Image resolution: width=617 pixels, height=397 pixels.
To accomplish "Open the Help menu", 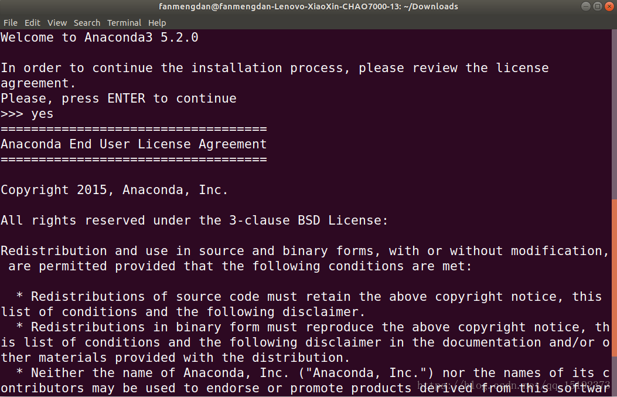I will pyautogui.click(x=157, y=23).
